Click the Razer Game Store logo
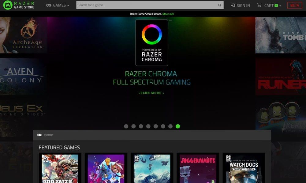This screenshot has width=306, height=183. 19,5
